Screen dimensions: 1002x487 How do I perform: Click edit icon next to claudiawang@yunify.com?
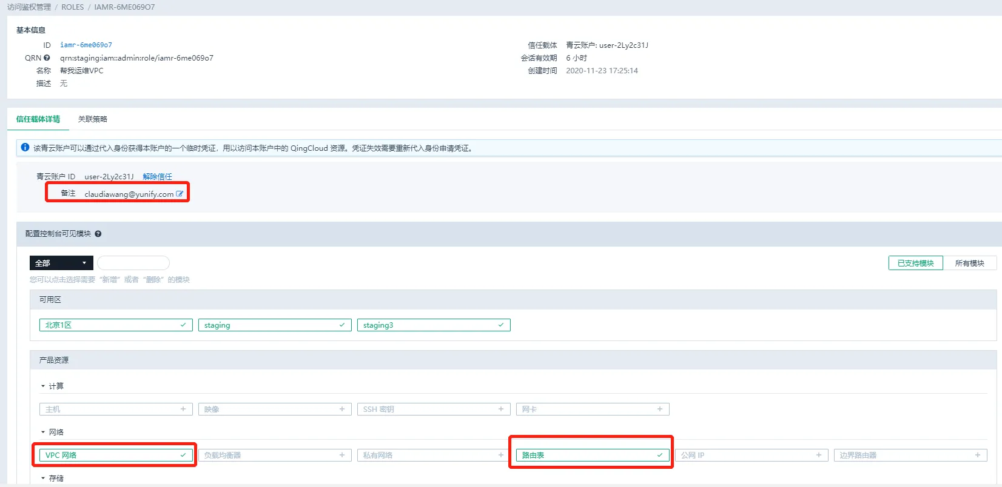(180, 194)
